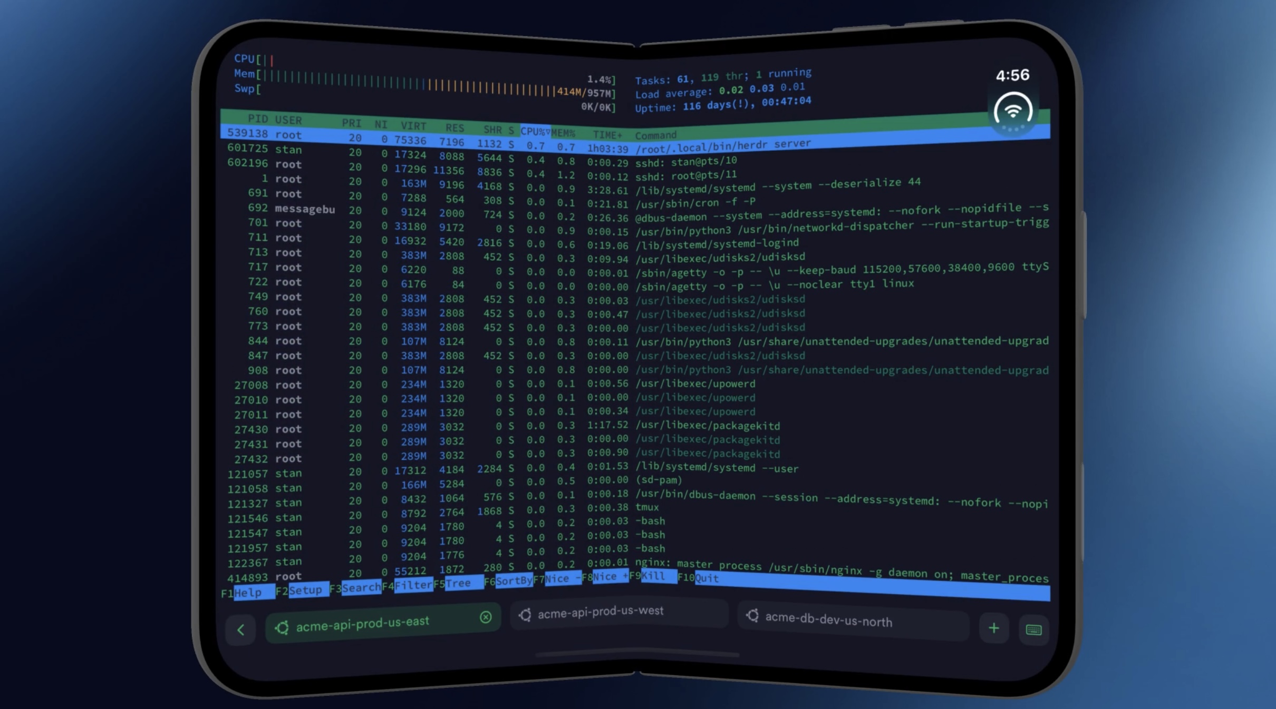Click the Ubuntu icon on acme-api-prod-us-east tab
This screenshot has width=1276, height=709.
coord(282,627)
